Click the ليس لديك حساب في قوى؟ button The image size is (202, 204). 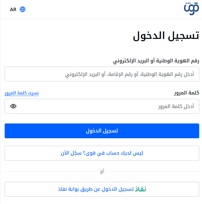(x=102, y=153)
